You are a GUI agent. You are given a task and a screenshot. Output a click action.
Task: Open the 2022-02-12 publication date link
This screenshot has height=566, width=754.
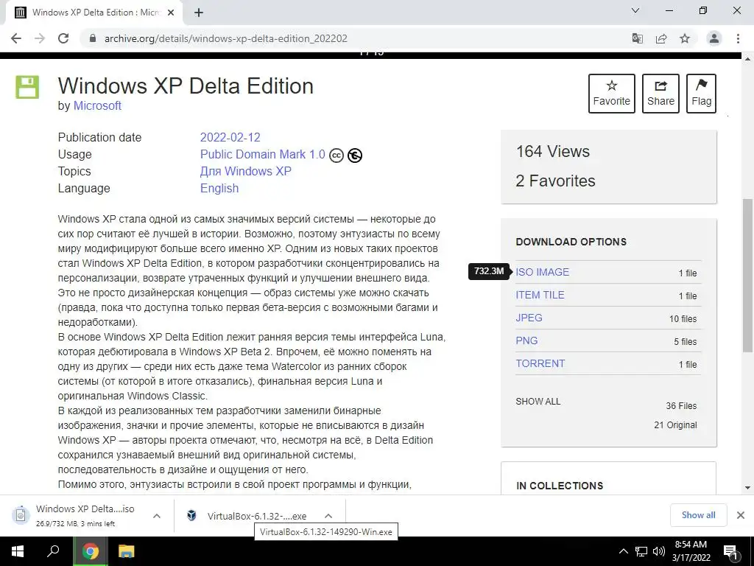(230, 137)
